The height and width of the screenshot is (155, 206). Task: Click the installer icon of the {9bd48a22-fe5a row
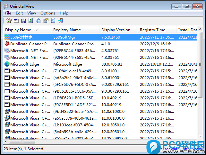(7, 111)
